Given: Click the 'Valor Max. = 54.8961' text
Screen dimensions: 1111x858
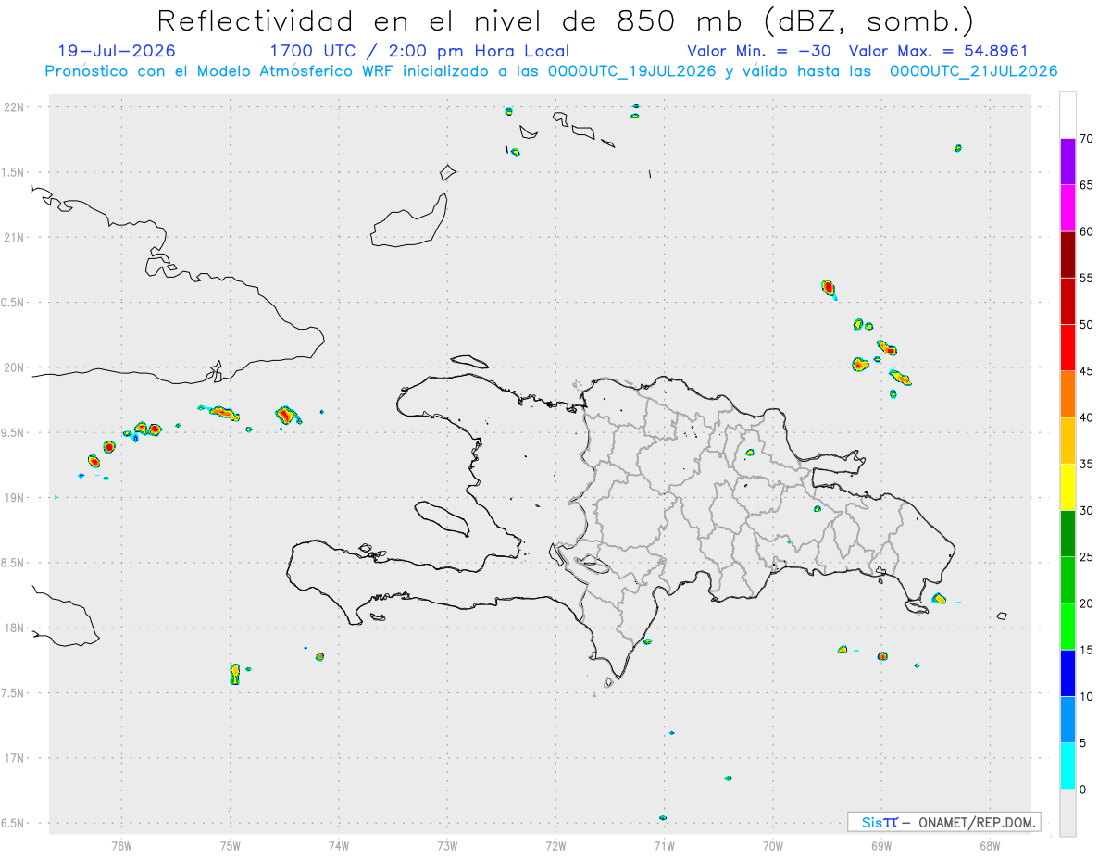Looking at the screenshot, I should [x=938, y=51].
